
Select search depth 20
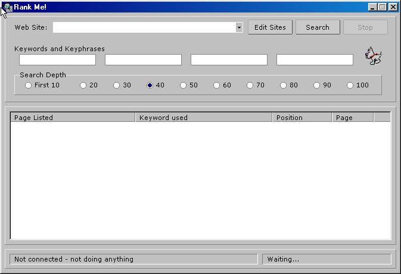pyautogui.click(x=83, y=86)
